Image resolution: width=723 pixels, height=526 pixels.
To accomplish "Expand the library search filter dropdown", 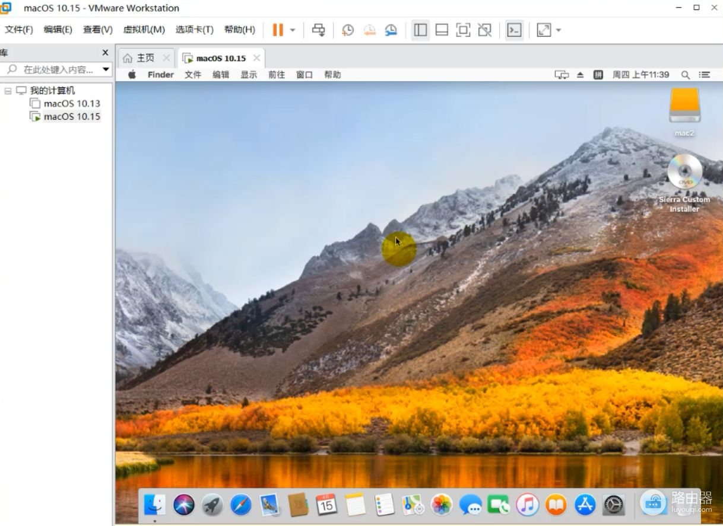I will (x=106, y=69).
